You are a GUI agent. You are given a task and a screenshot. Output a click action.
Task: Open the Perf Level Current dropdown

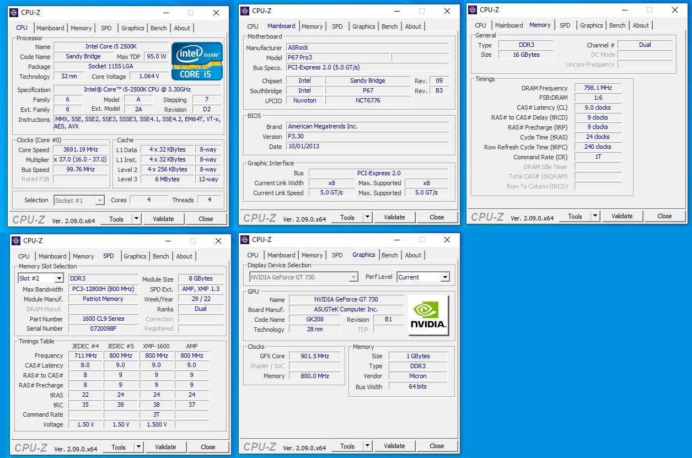pyautogui.click(x=445, y=277)
